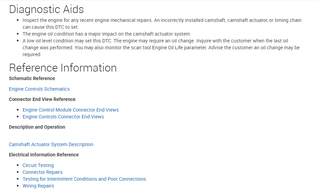This screenshot has height=193, width=319.
Task: Click the Reference Information heading
Action: coord(63,68)
